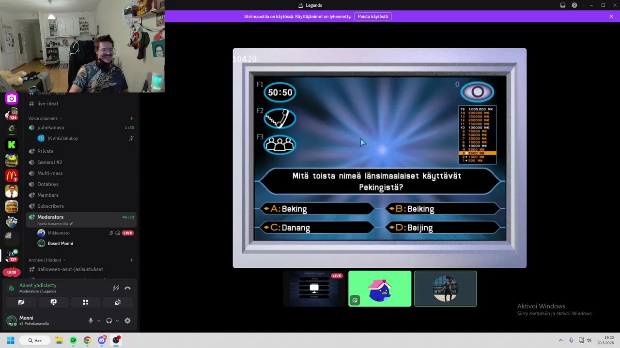Open the Discord inbox icon

click(563, 5)
